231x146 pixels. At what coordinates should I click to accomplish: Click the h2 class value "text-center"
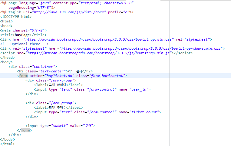[52, 71]
